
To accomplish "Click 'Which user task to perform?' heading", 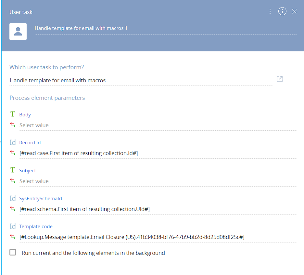I will pos(47,67).
